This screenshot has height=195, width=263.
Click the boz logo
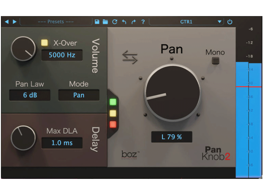point(130,155)
